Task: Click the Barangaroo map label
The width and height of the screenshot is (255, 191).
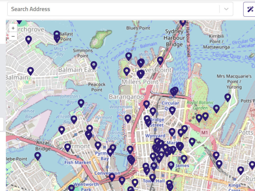Action: coord(126,97)
